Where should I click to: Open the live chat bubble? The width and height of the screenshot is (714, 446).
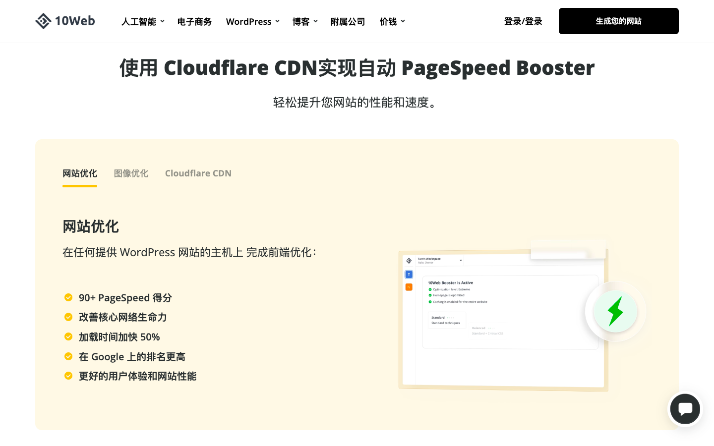(x=685, y=409)
